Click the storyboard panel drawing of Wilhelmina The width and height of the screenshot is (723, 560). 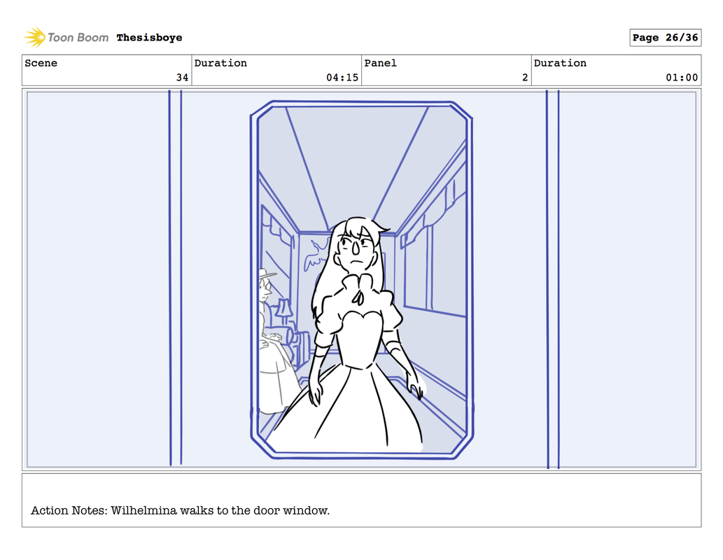361,279
